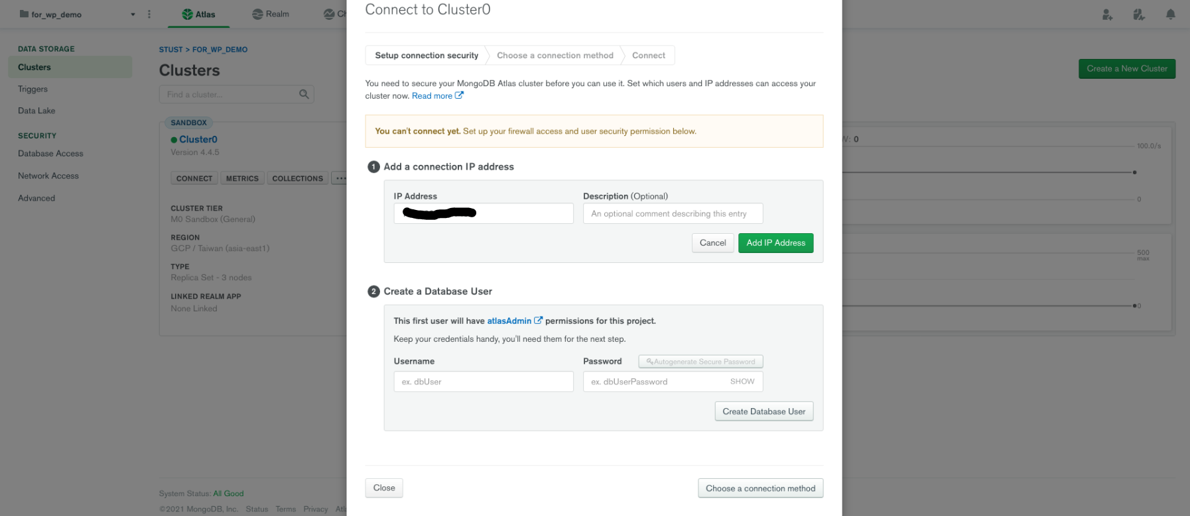Click Autogenerate Secure Password button
The width and height of the screenshot is (1190, 516).
pyautogui.click(x=700, y=362)
